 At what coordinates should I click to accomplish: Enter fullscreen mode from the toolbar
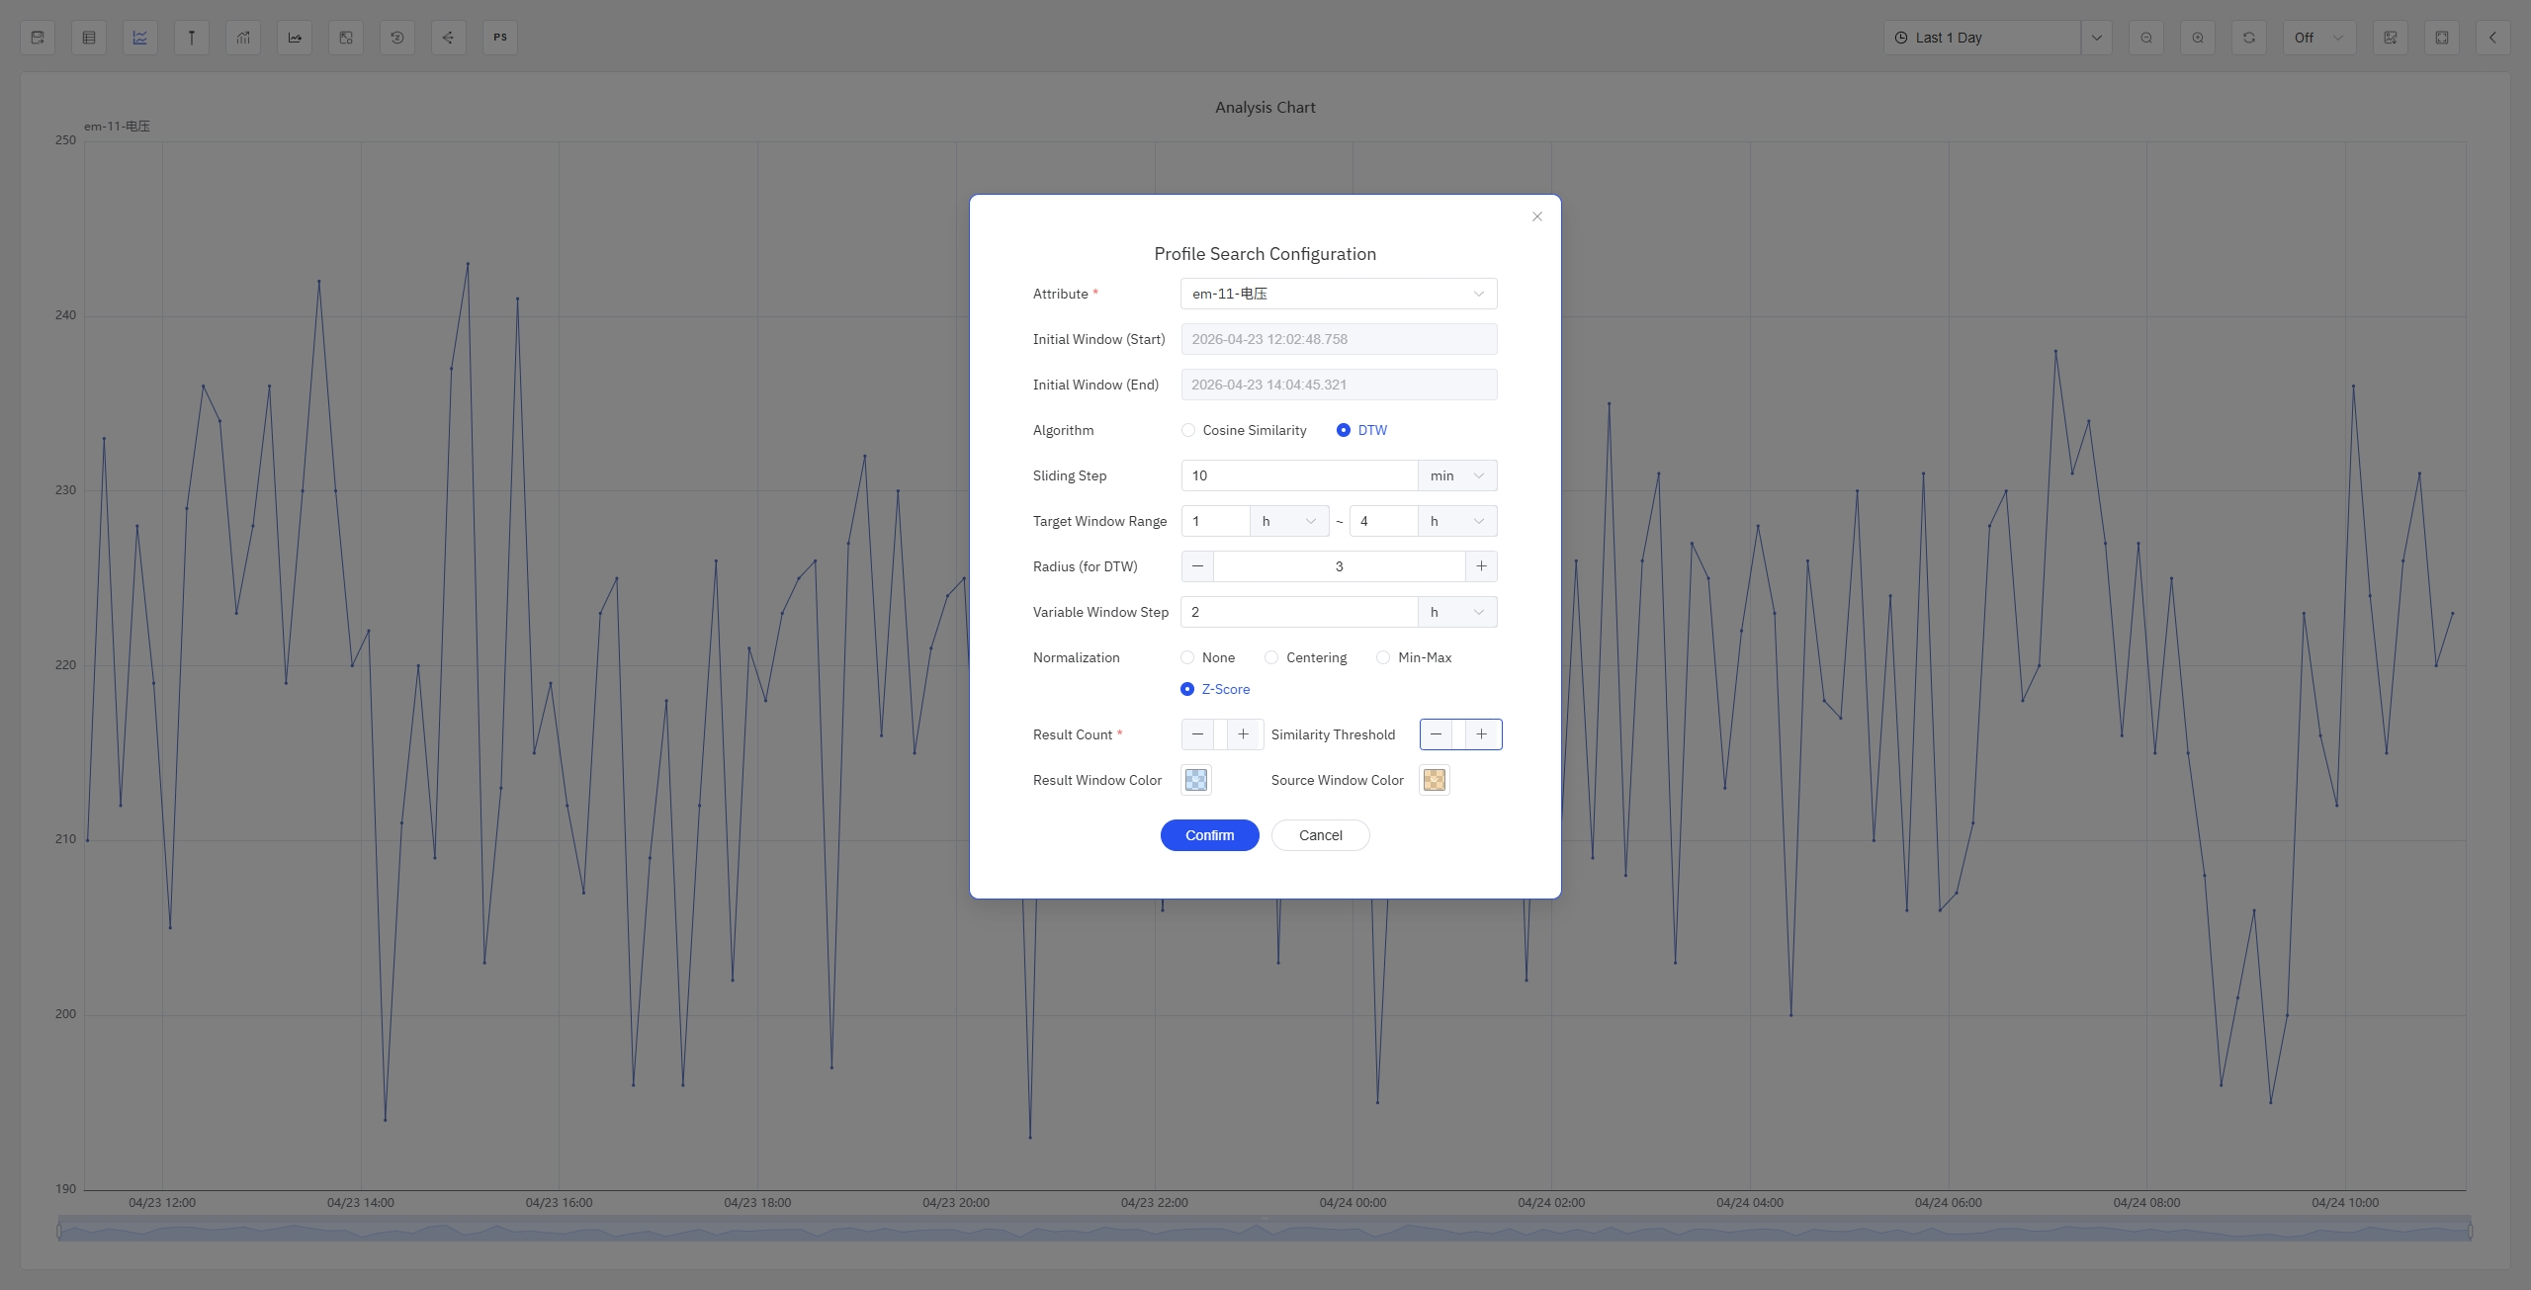coord(2440,38)
